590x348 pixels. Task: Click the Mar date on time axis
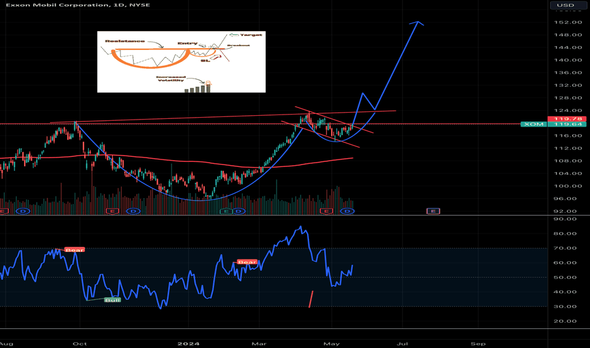(x=259, y=344)
